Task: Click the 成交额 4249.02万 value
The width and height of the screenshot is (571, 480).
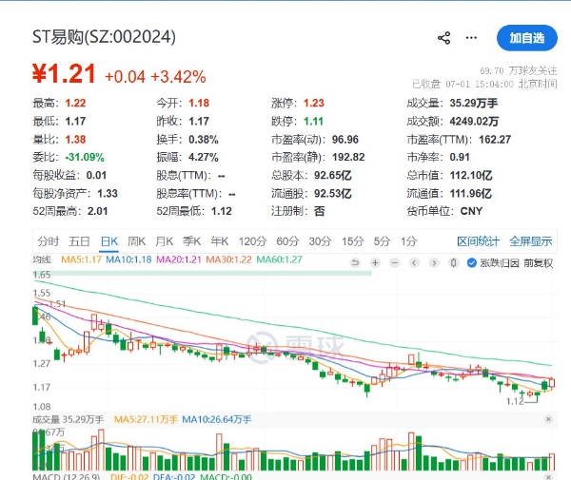Action: tap(474, 122)
